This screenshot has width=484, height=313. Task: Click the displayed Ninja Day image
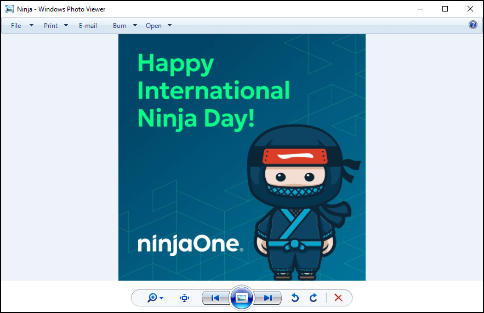(x=242, y=157)
